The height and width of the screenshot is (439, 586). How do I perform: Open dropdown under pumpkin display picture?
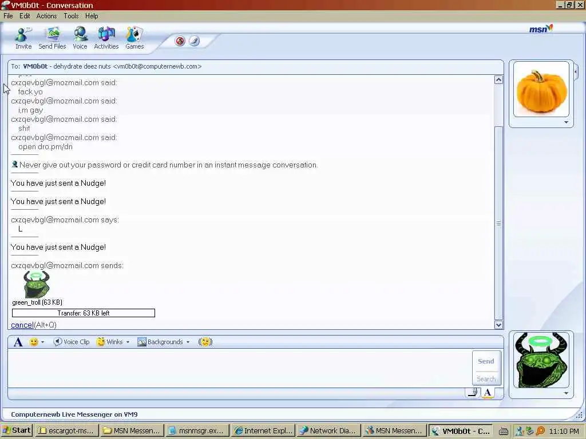566,122
